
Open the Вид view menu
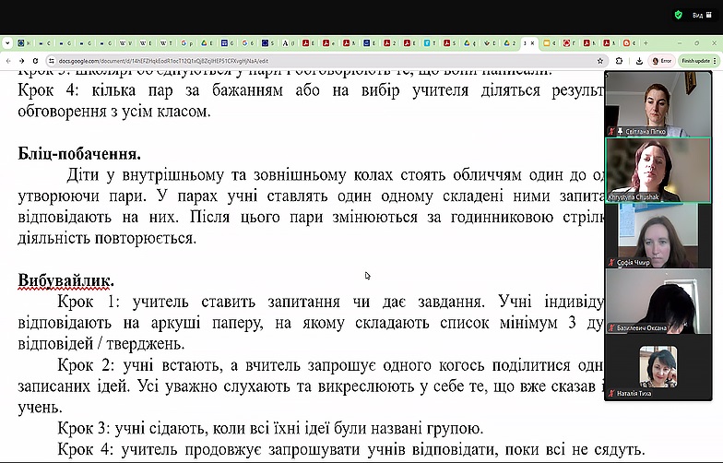[699, 15]
